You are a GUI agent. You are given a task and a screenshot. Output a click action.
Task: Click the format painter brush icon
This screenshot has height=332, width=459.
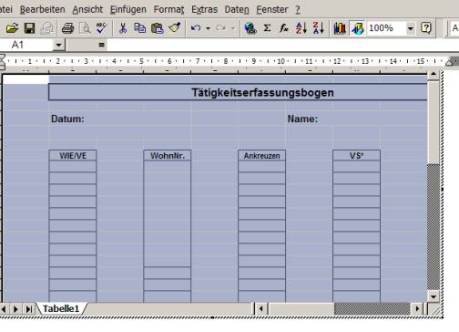pos(175,28)
